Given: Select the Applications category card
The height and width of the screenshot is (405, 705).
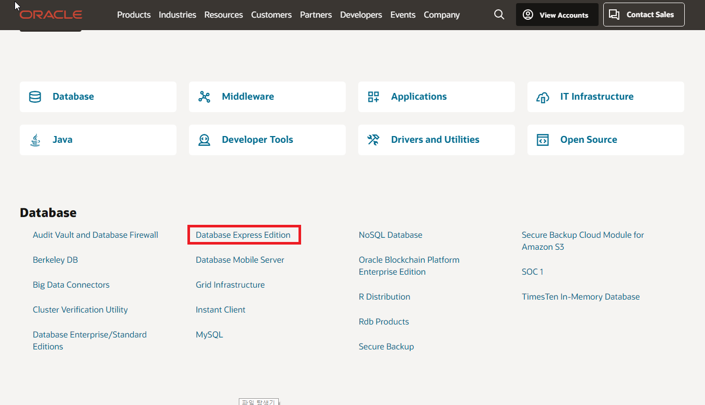Looking at the screenshot, I should pos(437,97).
